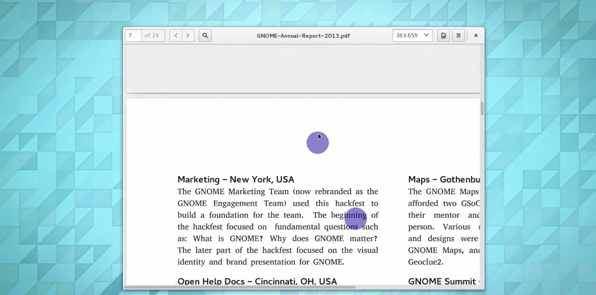
Task: Go to the previous page
Action: (x=176, y=35)
